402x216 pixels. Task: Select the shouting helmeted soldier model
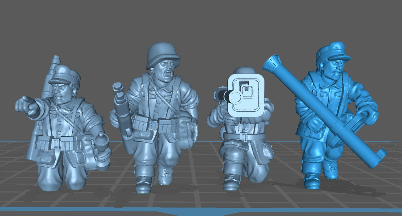[159, 111]
